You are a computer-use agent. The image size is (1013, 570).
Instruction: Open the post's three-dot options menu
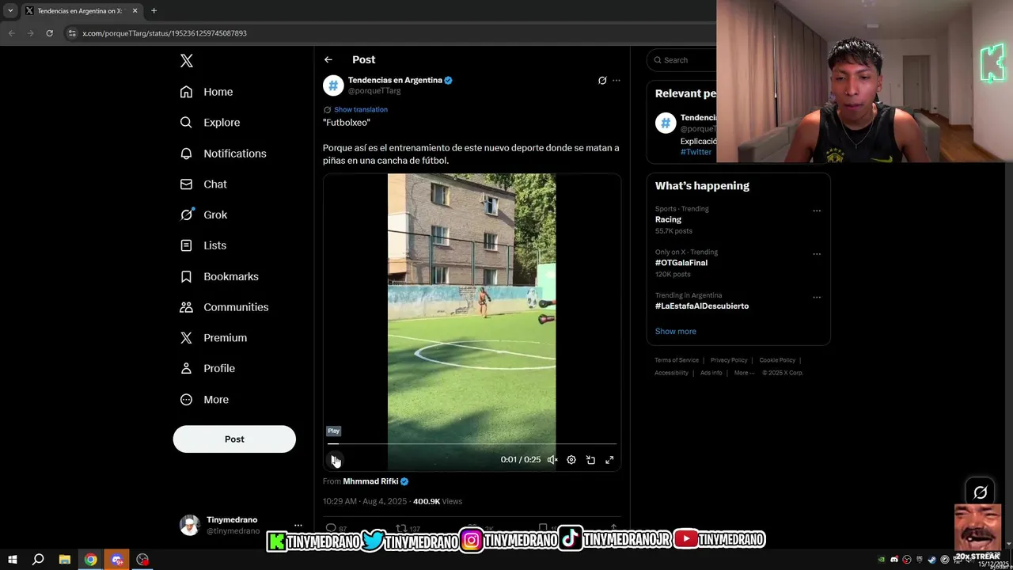[x=617, y=80]
